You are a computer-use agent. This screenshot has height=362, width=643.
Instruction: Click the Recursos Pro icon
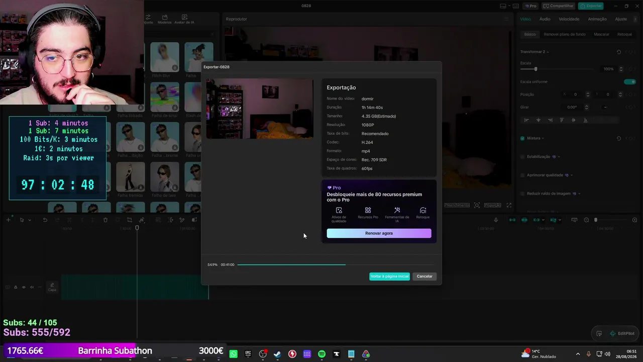(x=368, y=210)
